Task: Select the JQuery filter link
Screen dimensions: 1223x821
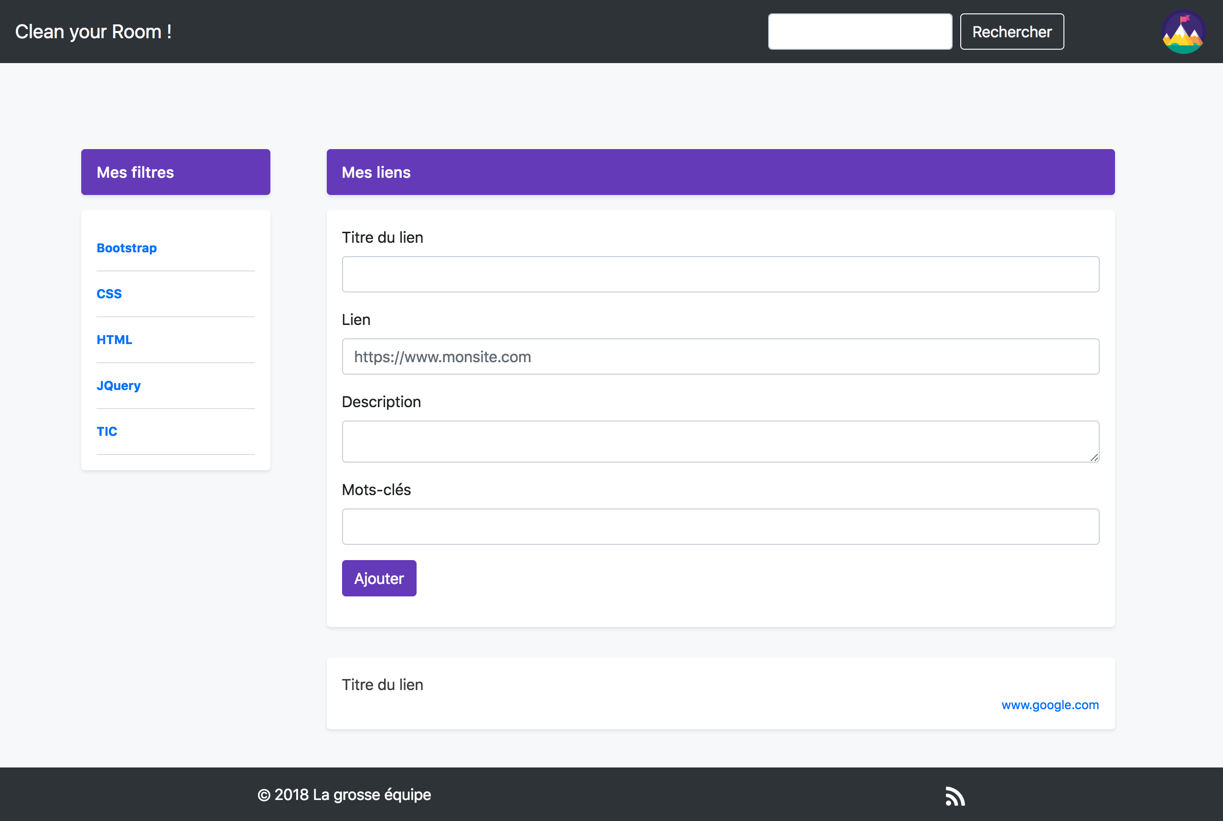Action: (x=118, y=385)
